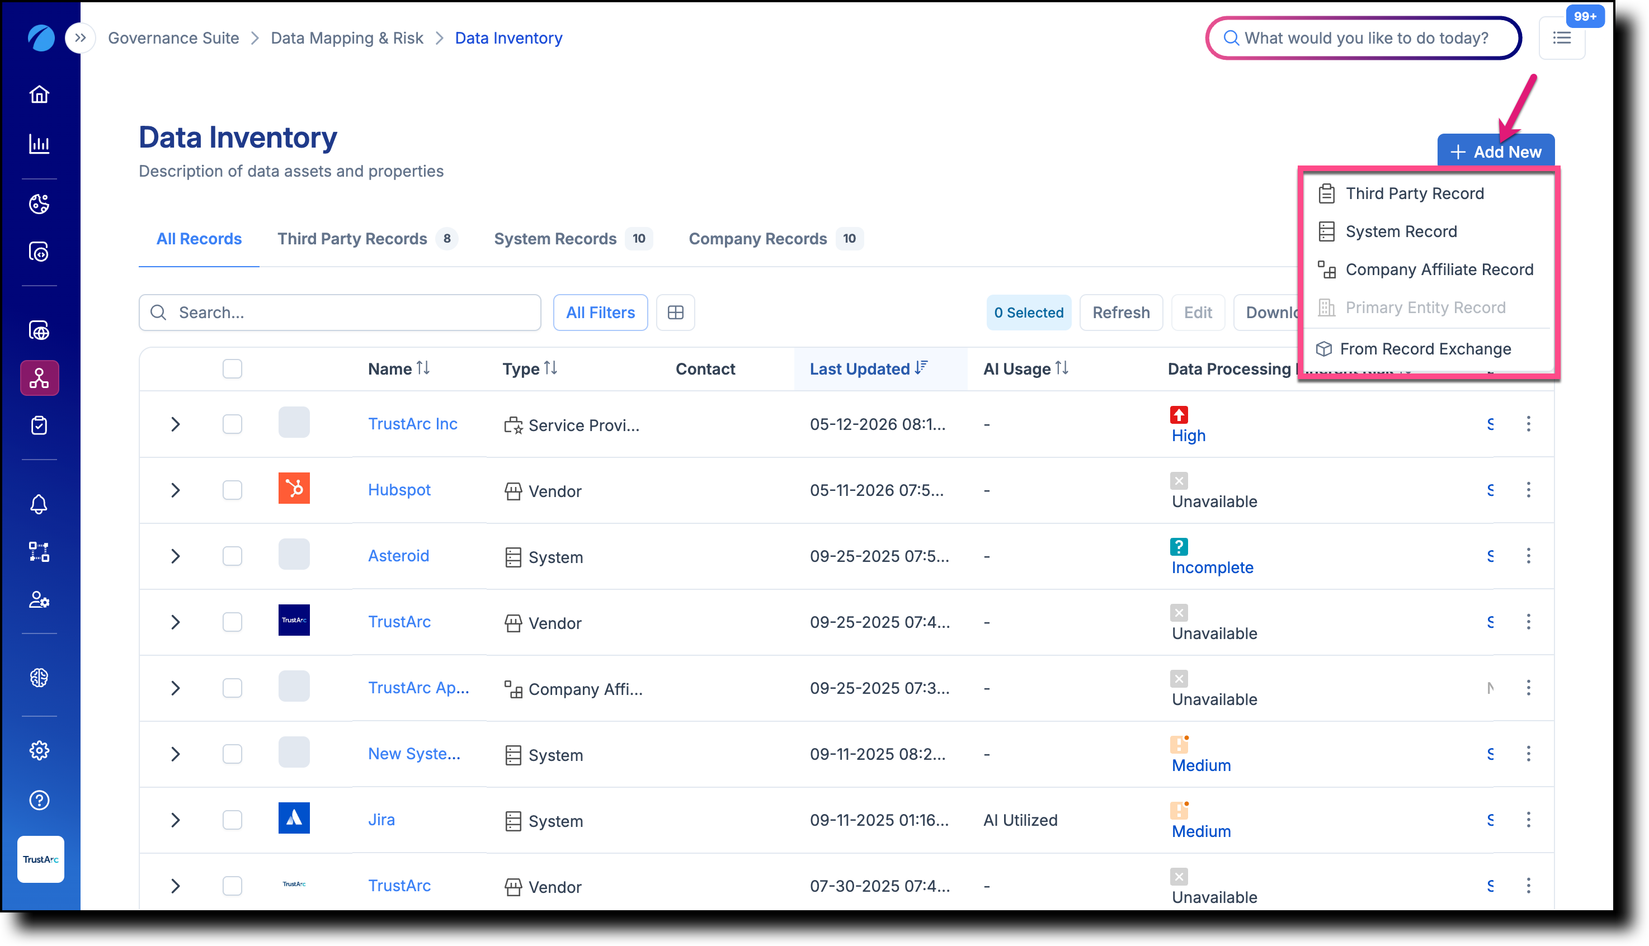Check the TrustArc Inc row checkbox

click(232, 424)
